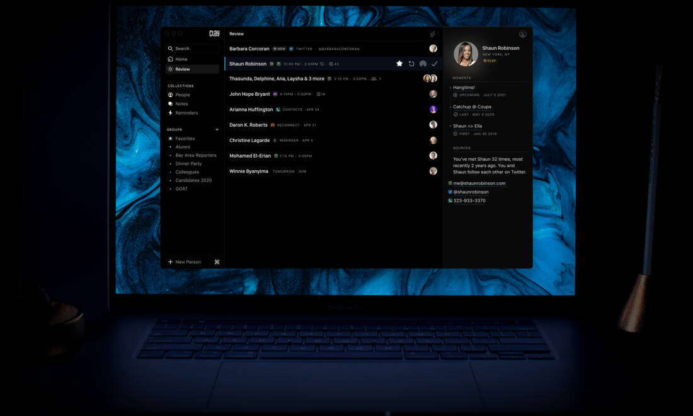
Task: Add a new group with plus icon
Action: 217,130
